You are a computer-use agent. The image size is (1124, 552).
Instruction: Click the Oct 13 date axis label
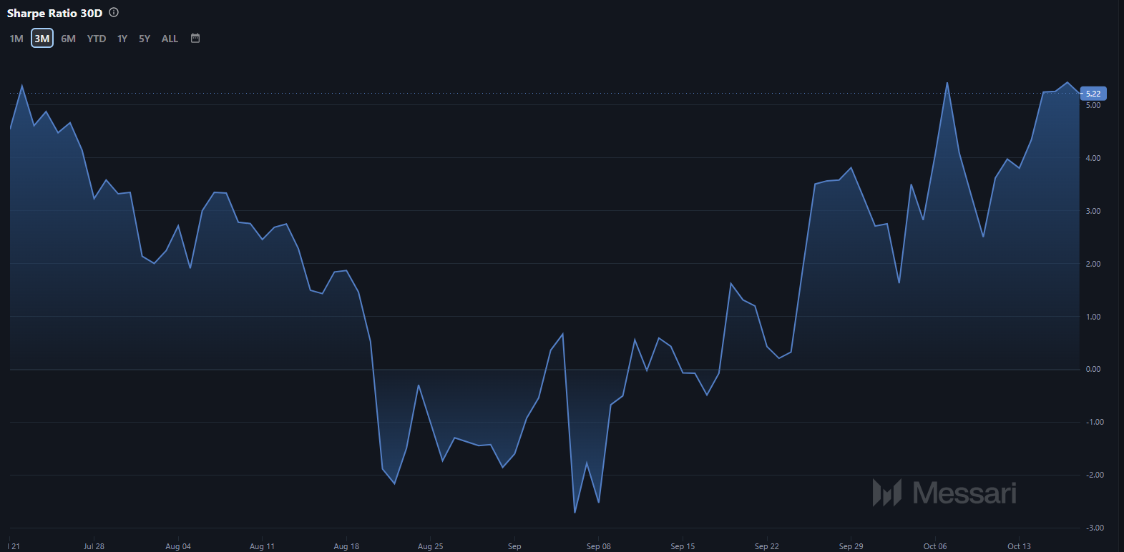(x=1019, y=546)
